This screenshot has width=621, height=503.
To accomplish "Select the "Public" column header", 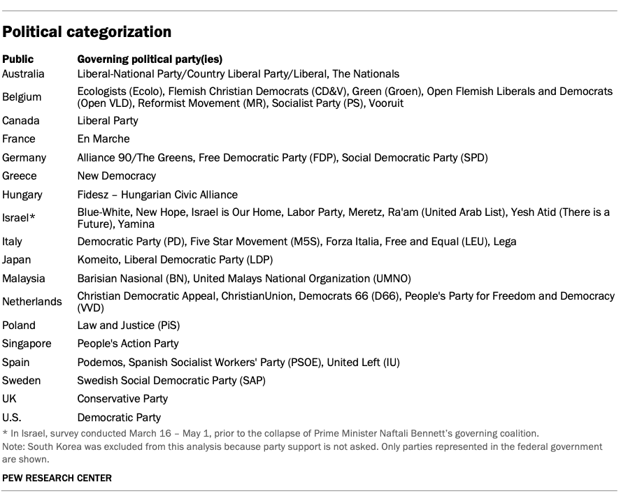I will 17,59.
